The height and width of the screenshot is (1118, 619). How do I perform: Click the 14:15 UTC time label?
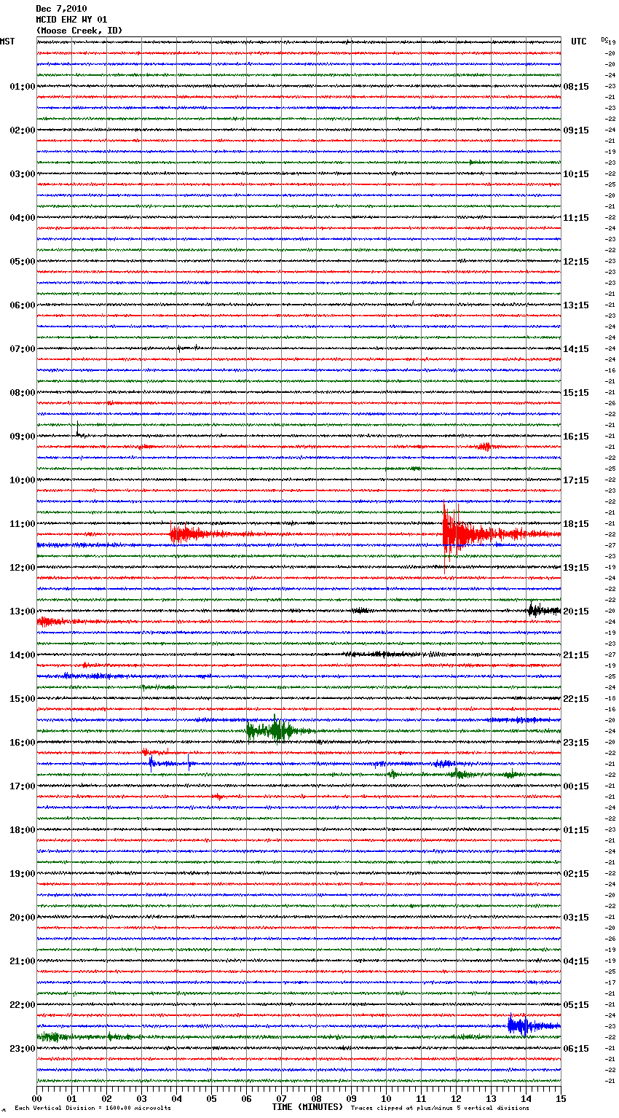click(x=576, y=349)
